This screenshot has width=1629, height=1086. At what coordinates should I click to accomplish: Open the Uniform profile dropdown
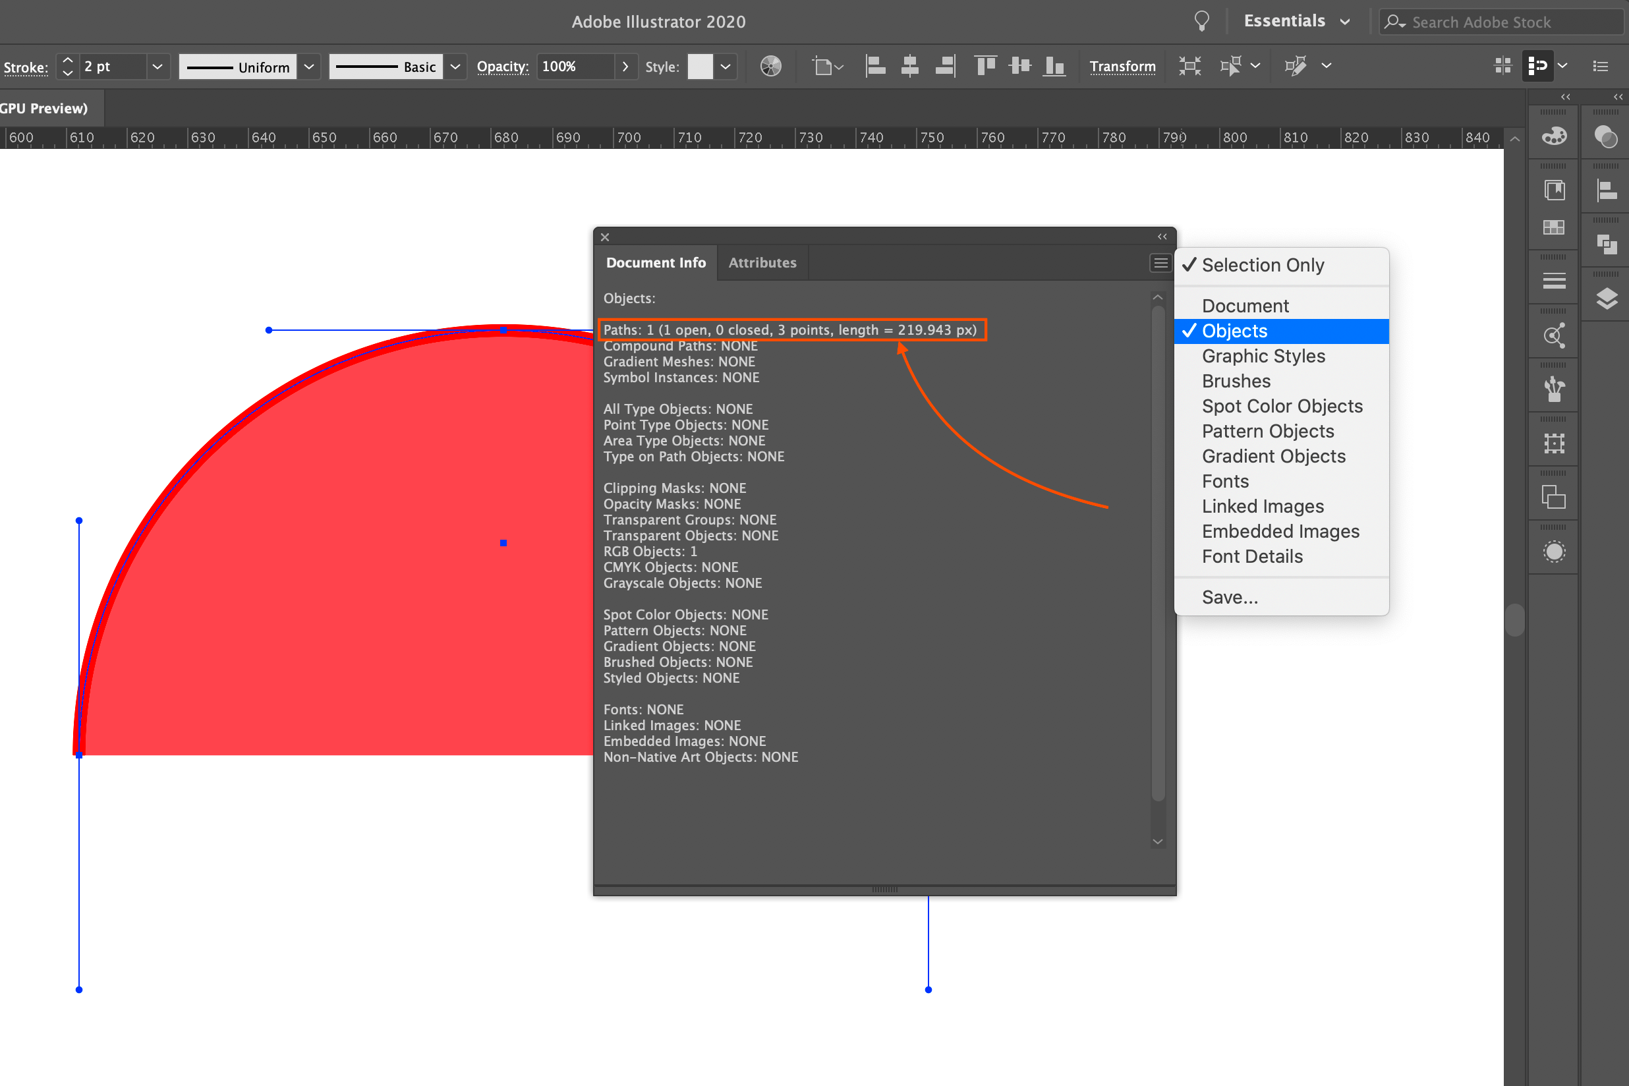click(x=309, y=67)
